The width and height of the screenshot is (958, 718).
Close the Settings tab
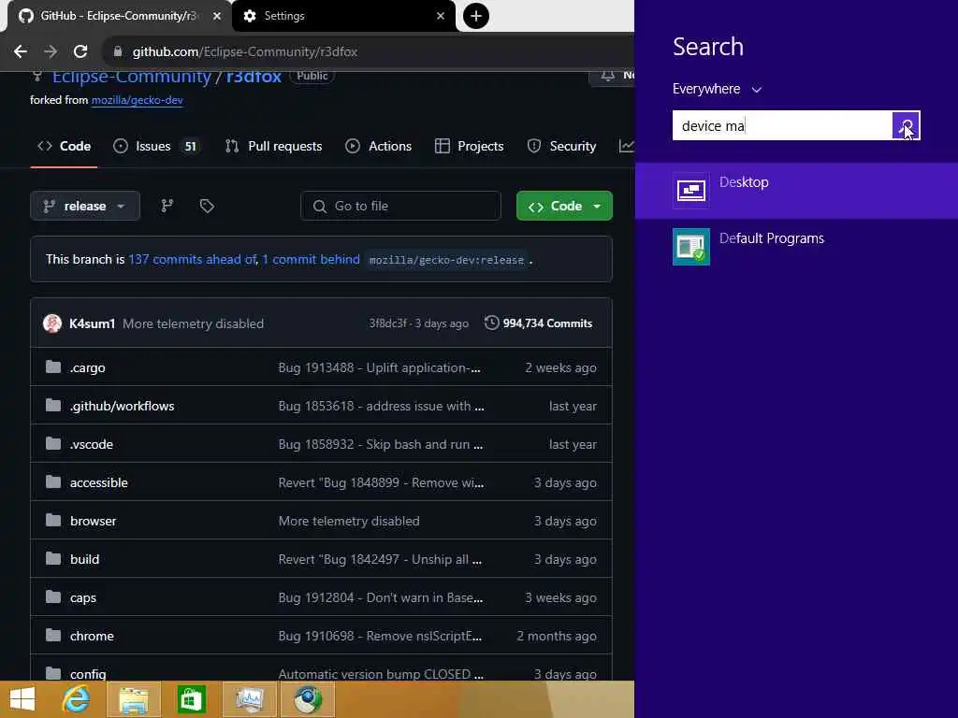pyautogui.click(x=441, y=16)
